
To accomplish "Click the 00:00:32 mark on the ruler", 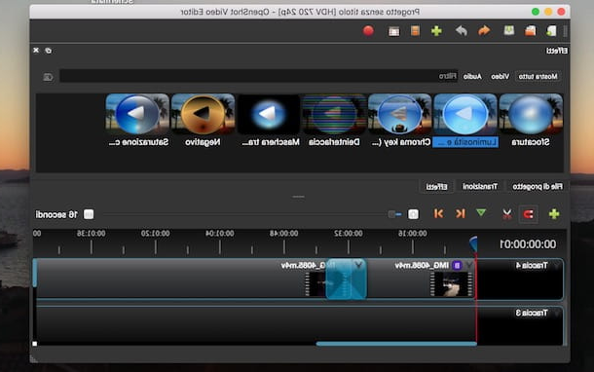I will (349, 234).
